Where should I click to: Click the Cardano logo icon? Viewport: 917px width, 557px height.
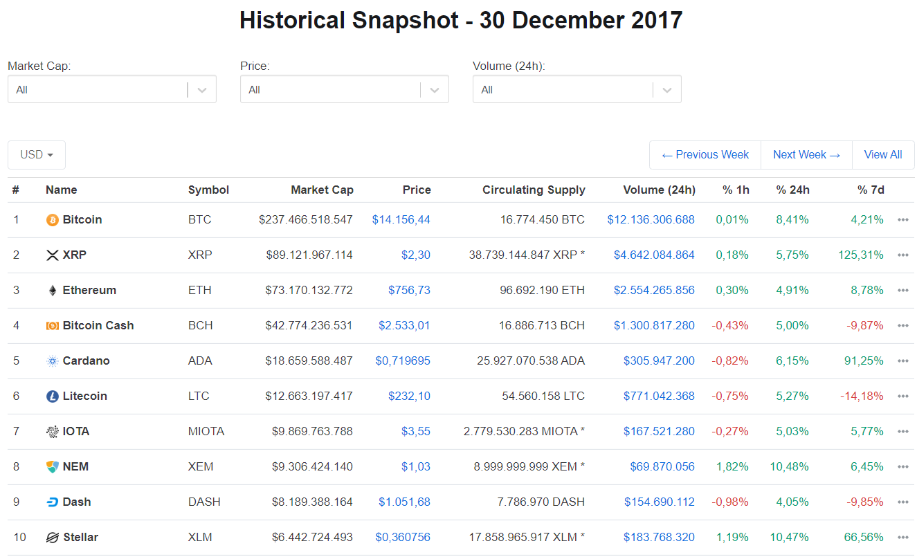53,361
